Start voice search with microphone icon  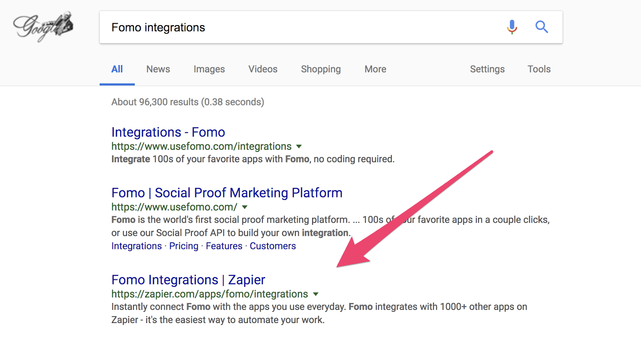point(512,27)
